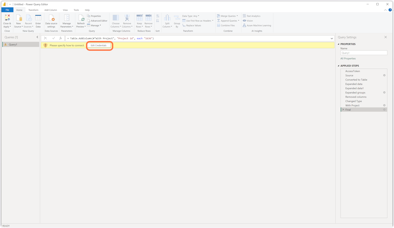Open Source step settings gear
The width and height of the screenshot is (394, 228).
point(384,75)
